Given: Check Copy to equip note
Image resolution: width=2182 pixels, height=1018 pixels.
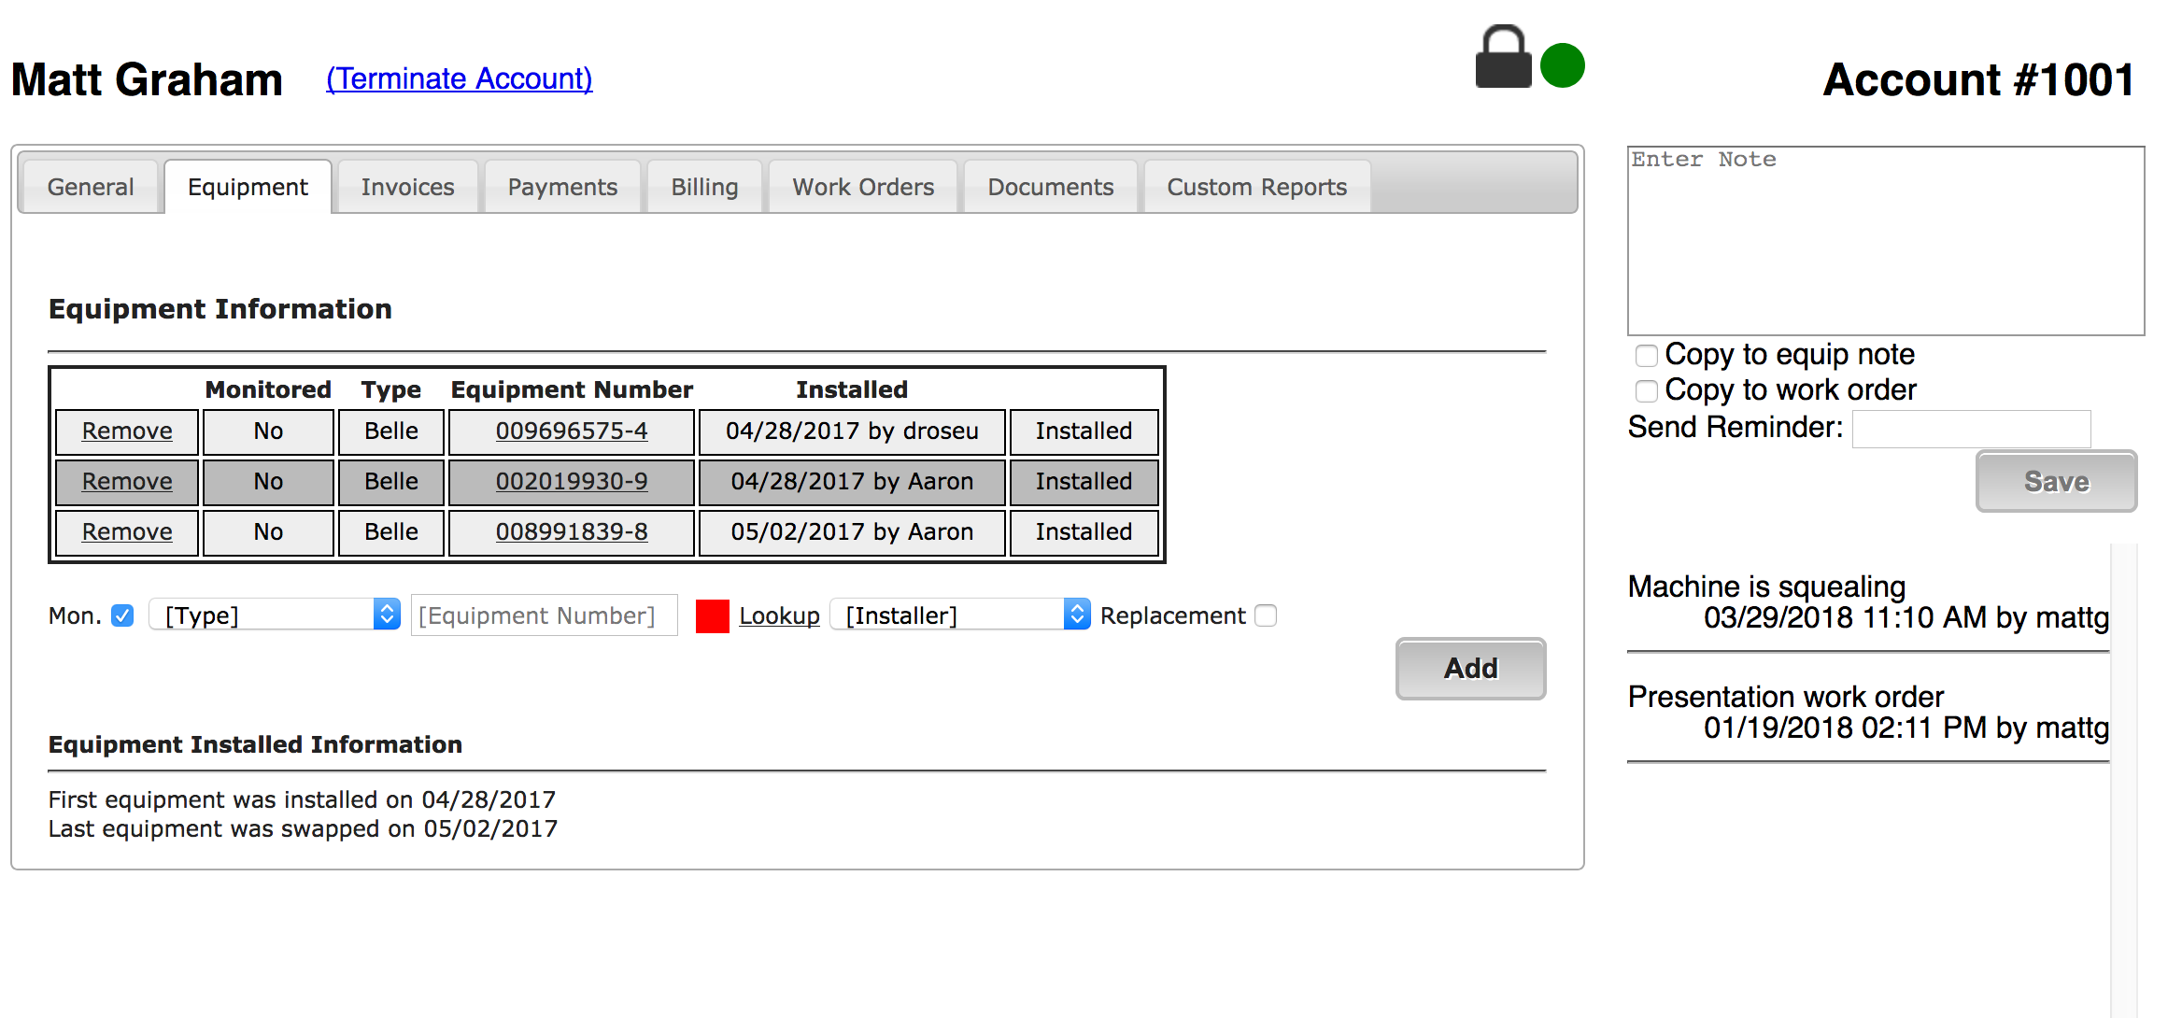Looking at the screenshot, I should click(x=1646, y=356).
